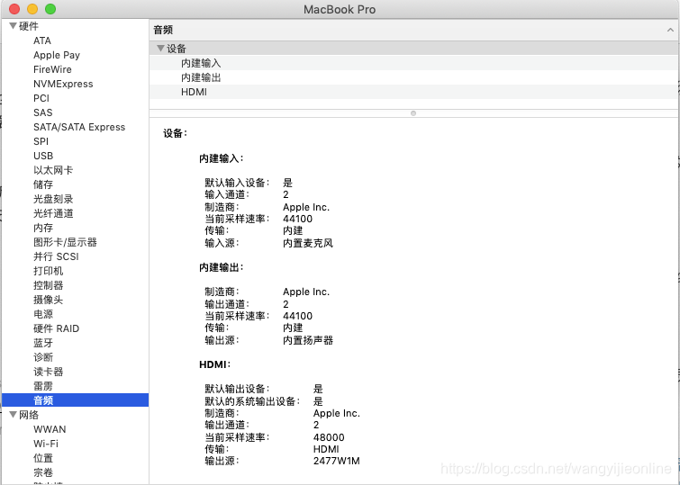Image resolution: width=680 pixels, height=485 pixels.
Task: Click the 内建输出： heading in details
Action: [222, 267]
